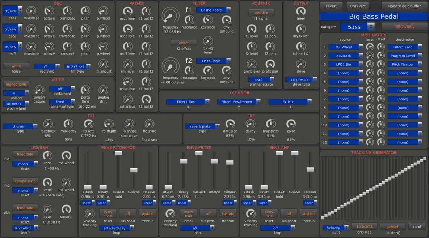Viewport: 429px width, 238px height.
Task: Open the FX1 chorus type dropdown
Action: click(20, 126)
